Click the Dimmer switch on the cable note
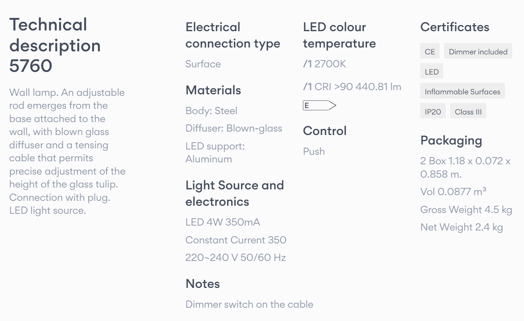The image size is (524, 321). coord(249,304)
